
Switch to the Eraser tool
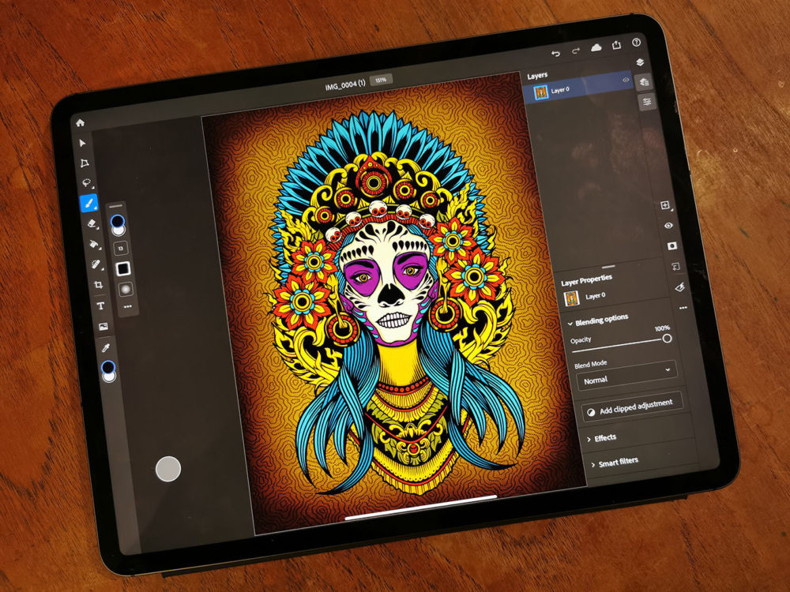(x=92, y=226)
